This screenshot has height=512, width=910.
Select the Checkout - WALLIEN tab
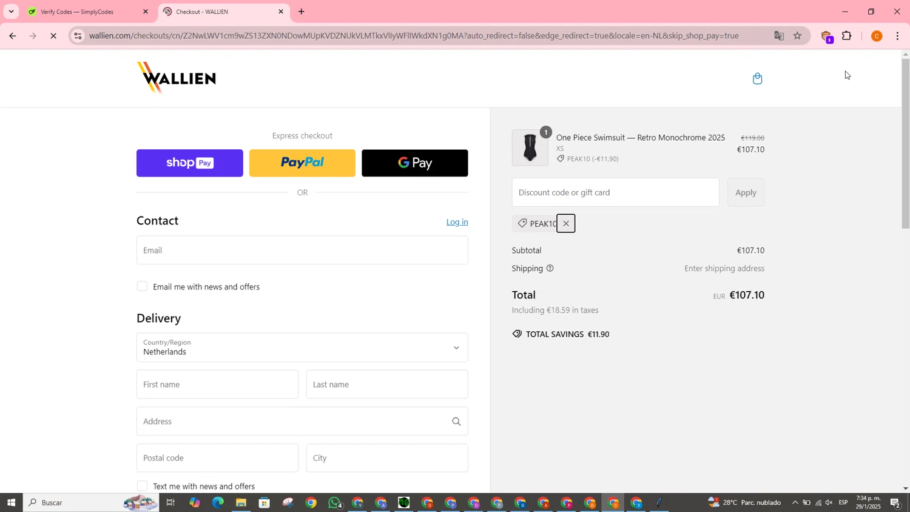click(x=222, y=12)
